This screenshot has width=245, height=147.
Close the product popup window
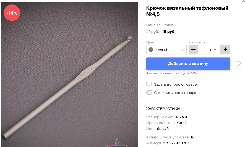(x=243, y=1)
